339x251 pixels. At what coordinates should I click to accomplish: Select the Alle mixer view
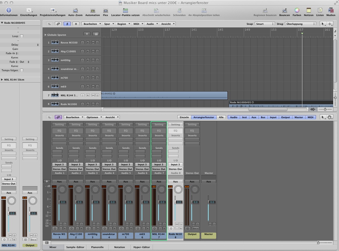click(221, 117)
